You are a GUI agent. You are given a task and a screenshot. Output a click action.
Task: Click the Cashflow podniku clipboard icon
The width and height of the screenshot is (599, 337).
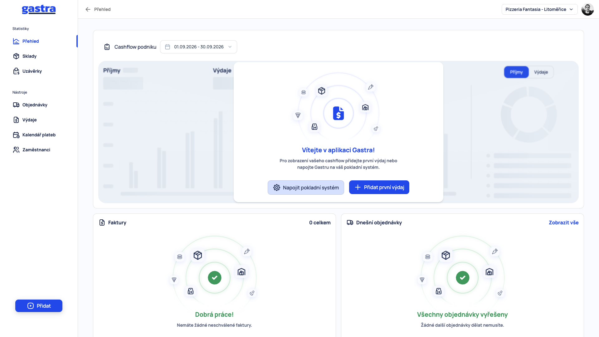tap(107, 47)
